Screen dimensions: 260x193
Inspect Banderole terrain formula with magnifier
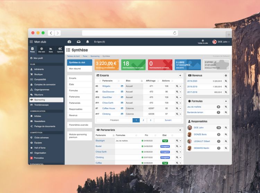[226, 112]
